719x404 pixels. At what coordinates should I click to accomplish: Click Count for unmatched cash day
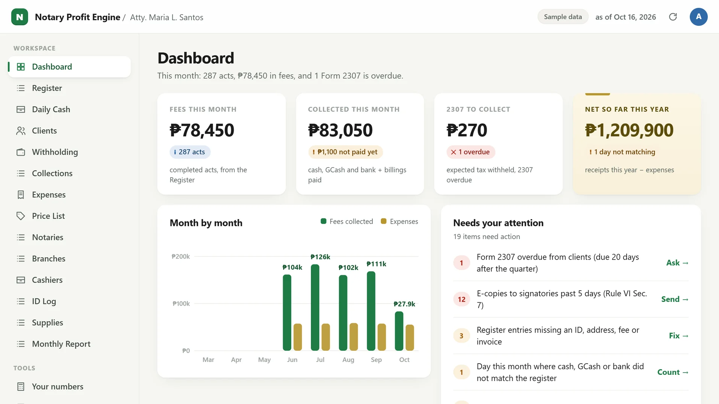pos(673,372)
